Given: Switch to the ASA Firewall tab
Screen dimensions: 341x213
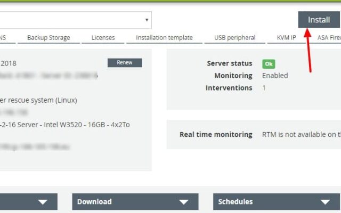Looking at the screenshot, I should point(329,38).
